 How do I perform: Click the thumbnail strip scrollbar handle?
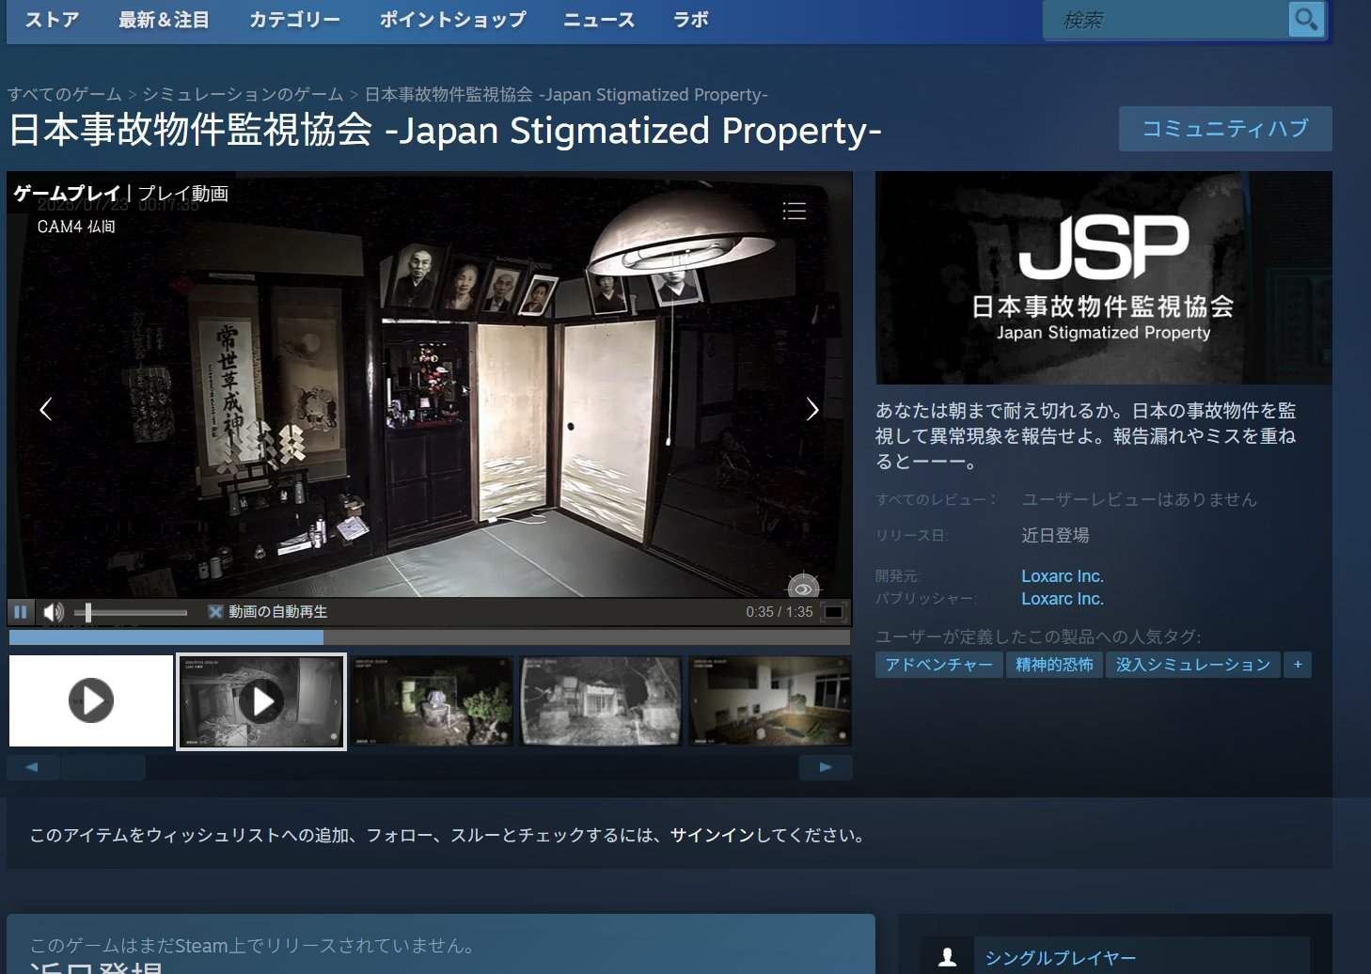click(x=103, y=767)
